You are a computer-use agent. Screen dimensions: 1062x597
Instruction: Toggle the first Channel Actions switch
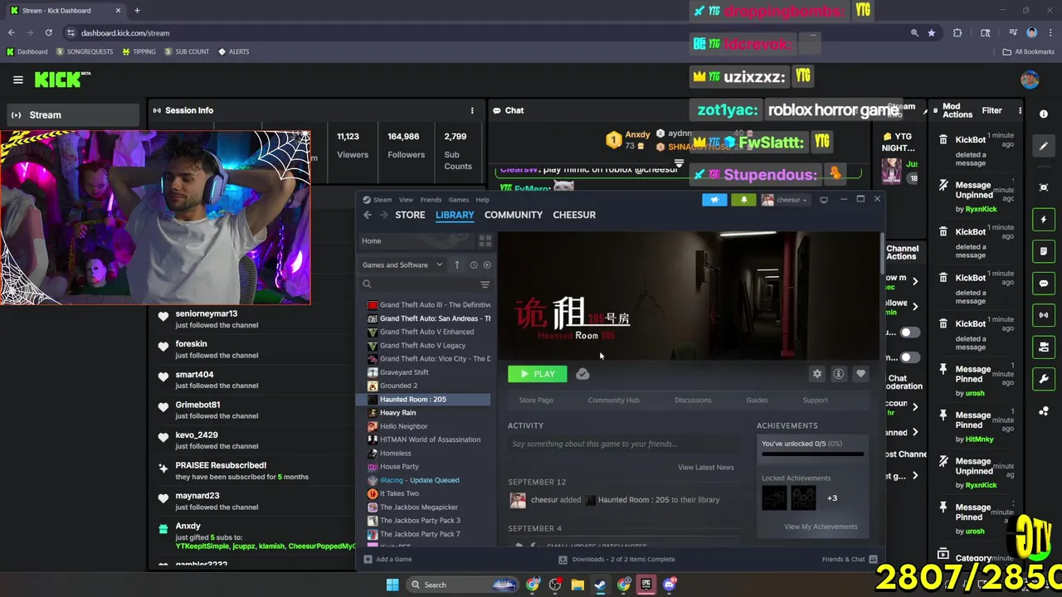[x=910, y=332]
